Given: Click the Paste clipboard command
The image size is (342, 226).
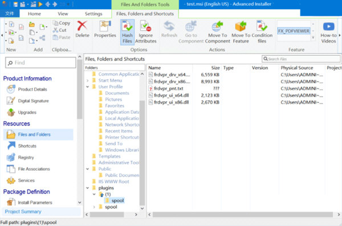Looking at the screenshot, I should pyautogui.click(x=62, y=37).
